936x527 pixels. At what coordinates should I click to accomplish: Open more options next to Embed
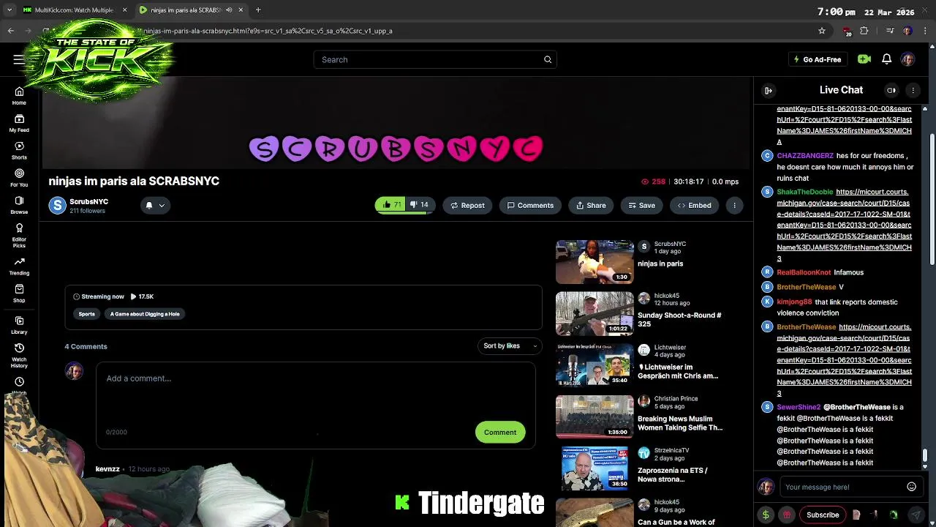pyautogui.click(x=734, y=206)
